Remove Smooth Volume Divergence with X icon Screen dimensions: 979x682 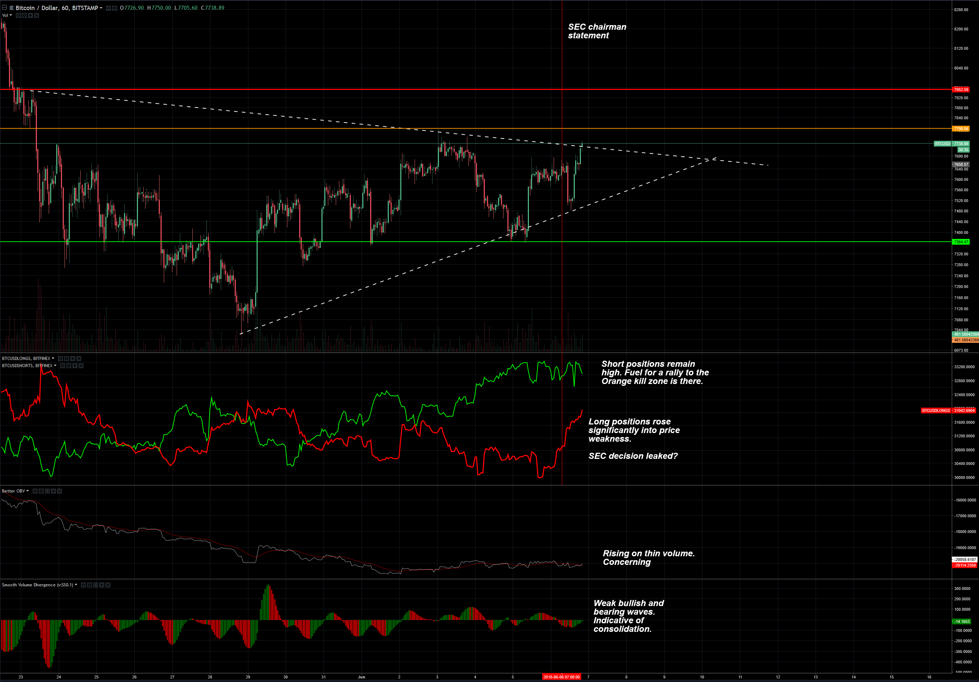pyautogui.click(x=108, y=585)
